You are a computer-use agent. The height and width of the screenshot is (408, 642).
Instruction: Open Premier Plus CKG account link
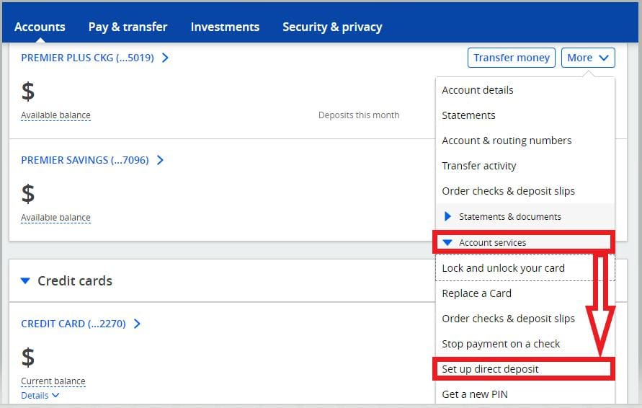tap(87, 58)
